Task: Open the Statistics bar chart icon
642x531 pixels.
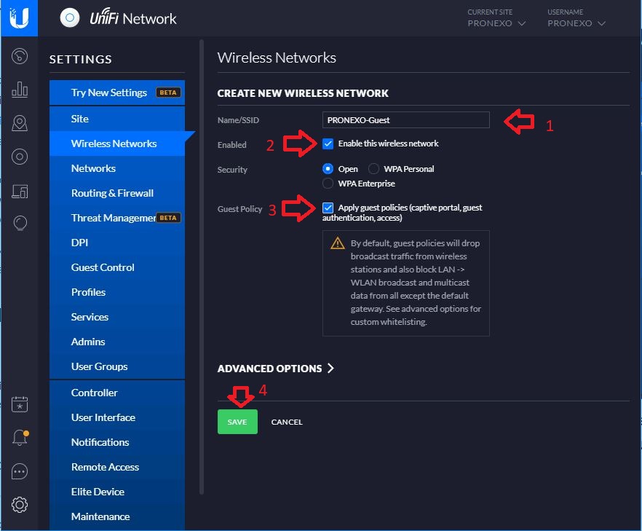Action: tap(20, 90)
